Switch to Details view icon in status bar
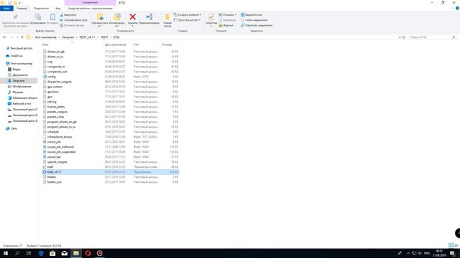 click(x=451, y=245)
